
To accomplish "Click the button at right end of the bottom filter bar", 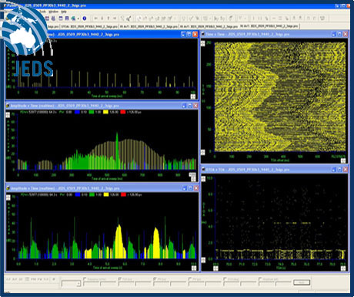I will pyautogui.click(x=302, y=282).
